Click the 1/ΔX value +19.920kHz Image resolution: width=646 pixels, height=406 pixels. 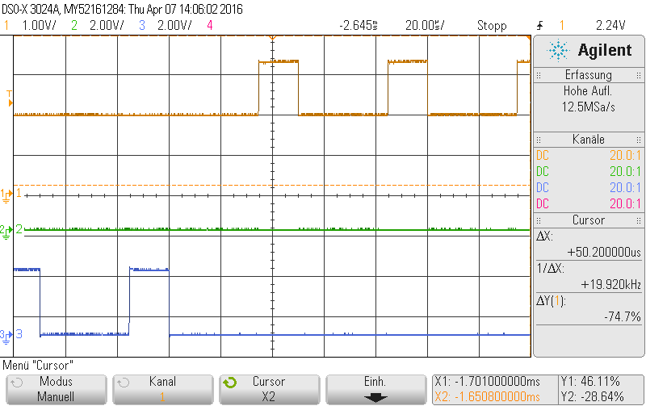(x=610, y=285)
